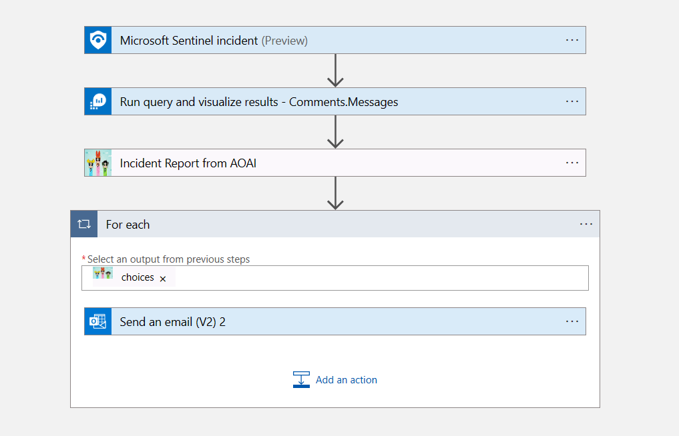The width and height of the screenshot is (679, 436).
Task: Open the ellipsis menu on Send an email (V2) 2
Action: coord(572,321)
